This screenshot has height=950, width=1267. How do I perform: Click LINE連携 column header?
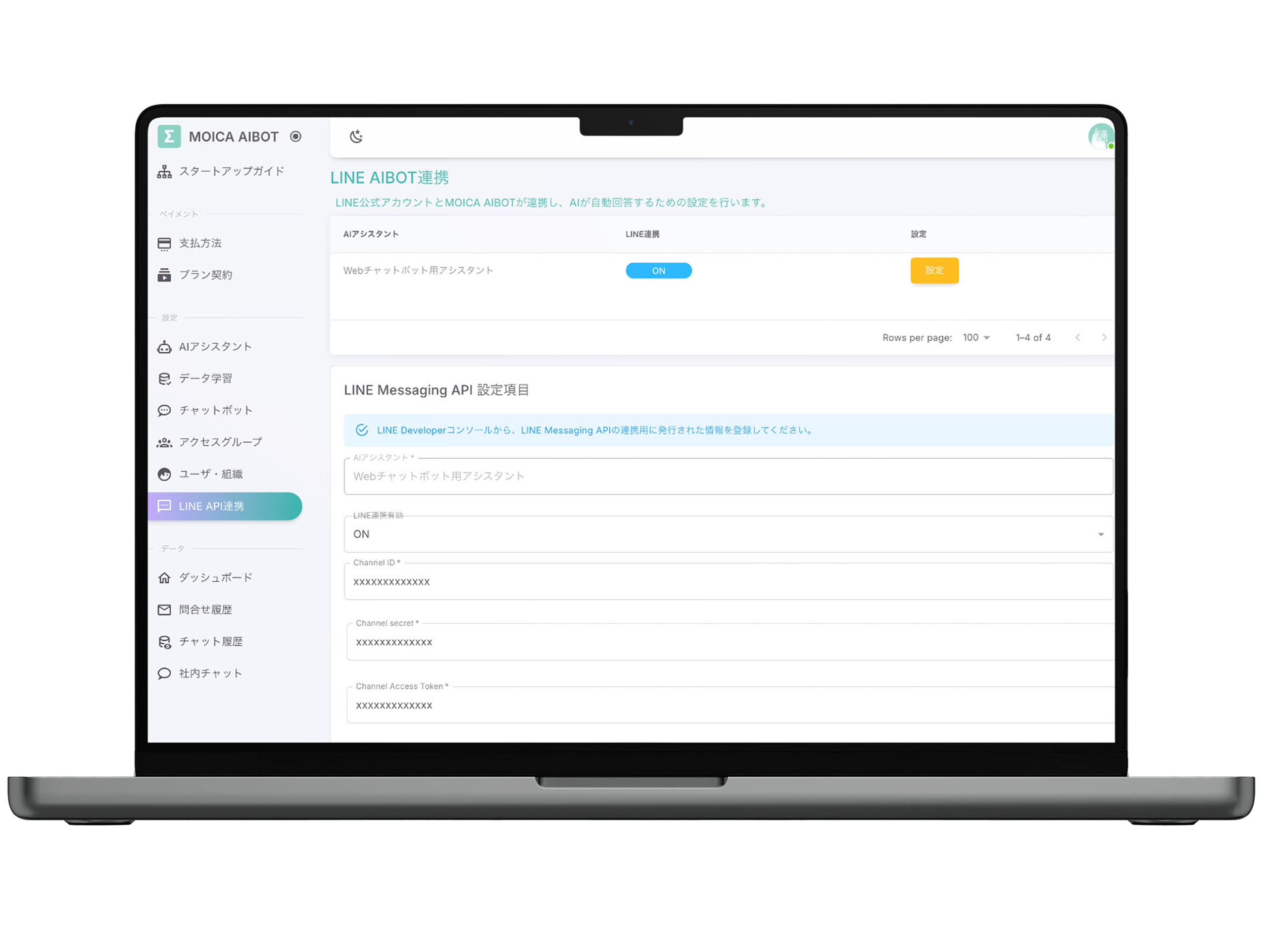(x=642, y=234)
